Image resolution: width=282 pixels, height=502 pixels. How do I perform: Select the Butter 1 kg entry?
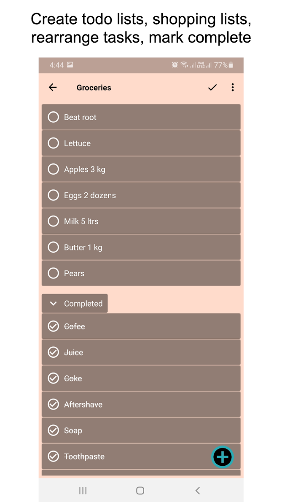coord(83,248)
